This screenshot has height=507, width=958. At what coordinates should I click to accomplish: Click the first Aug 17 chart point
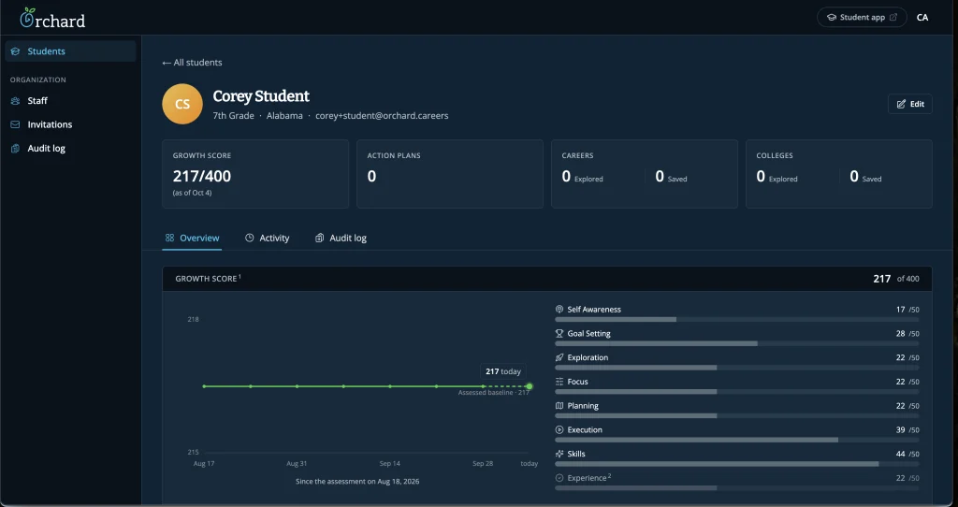pos(204,386)
